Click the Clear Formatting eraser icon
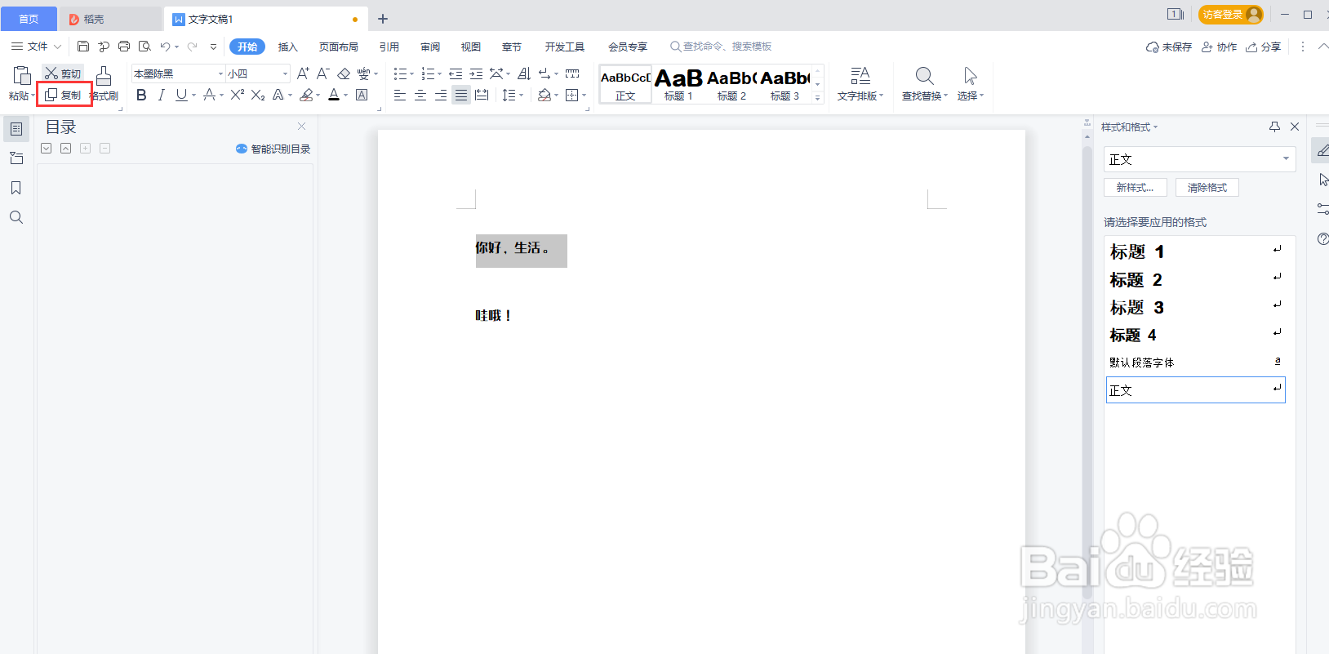The height and width of the screenshot is (654, 1329). (x=344, y=73)
